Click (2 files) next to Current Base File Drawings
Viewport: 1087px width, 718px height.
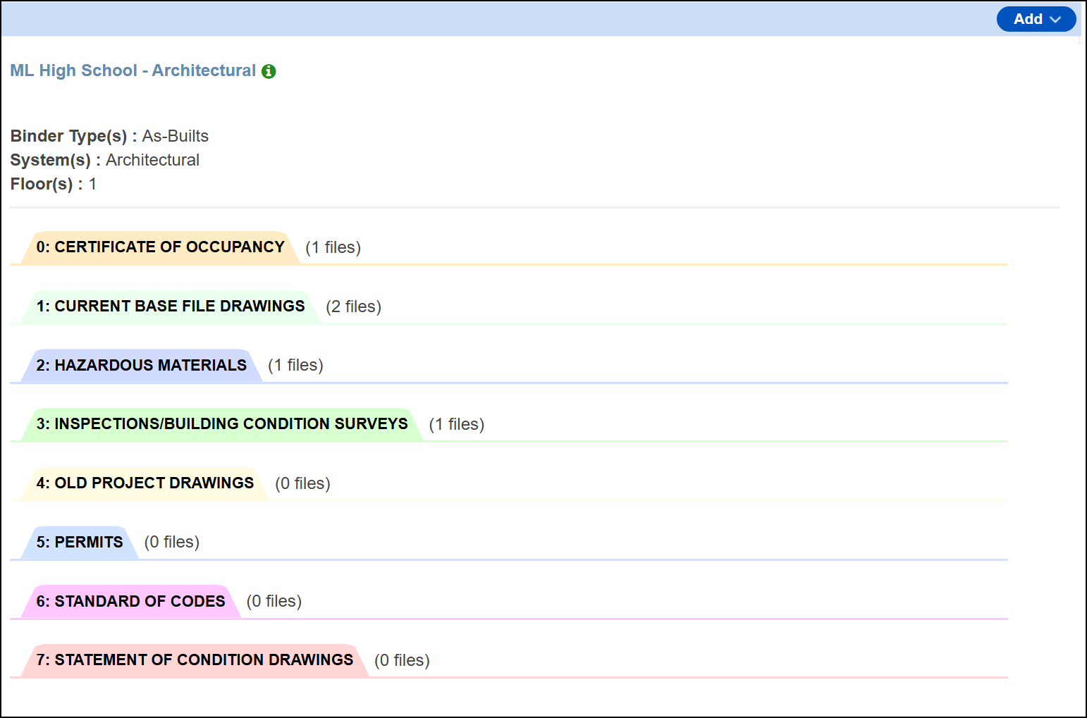click(353, 307)
